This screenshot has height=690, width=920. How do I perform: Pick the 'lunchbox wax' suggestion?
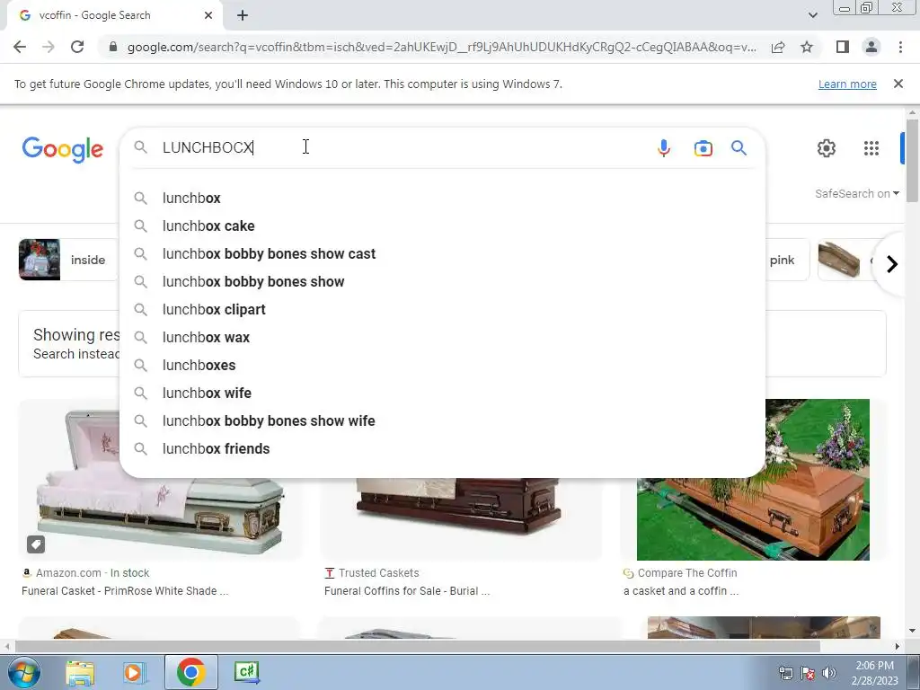pos(442,338)
